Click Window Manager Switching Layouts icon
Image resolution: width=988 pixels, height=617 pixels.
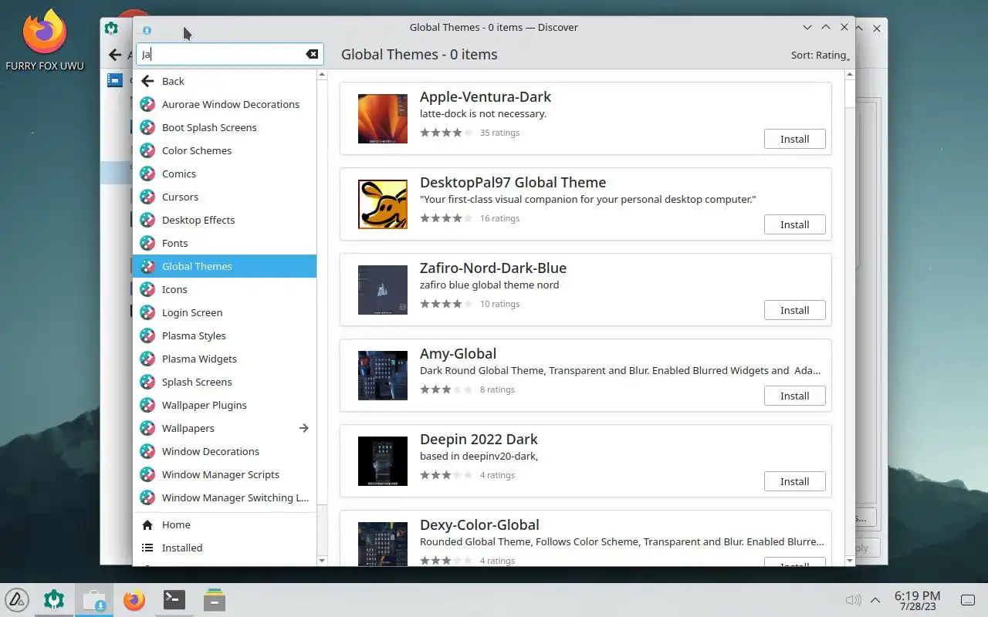147,497
